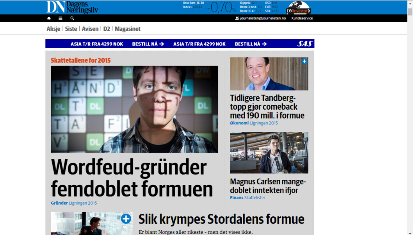Click the SAS logo in banner
The height and width of the screenshot is (235, 413).
[x=305, y=44]
